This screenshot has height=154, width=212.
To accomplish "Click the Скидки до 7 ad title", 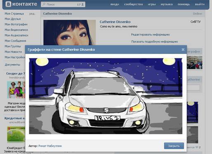I will (x=16, y=73).
